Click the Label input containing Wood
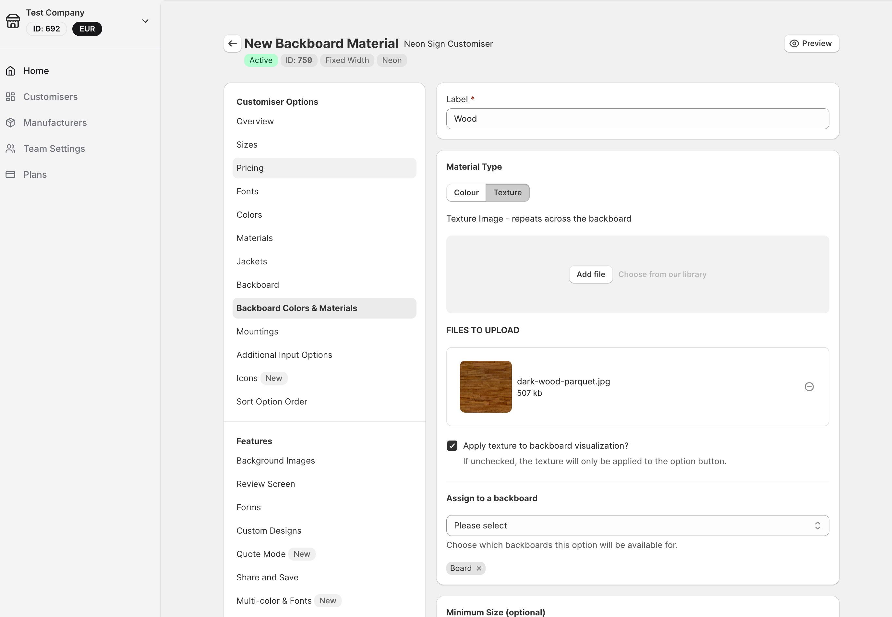The image size is (892, 617). (637, 119)
